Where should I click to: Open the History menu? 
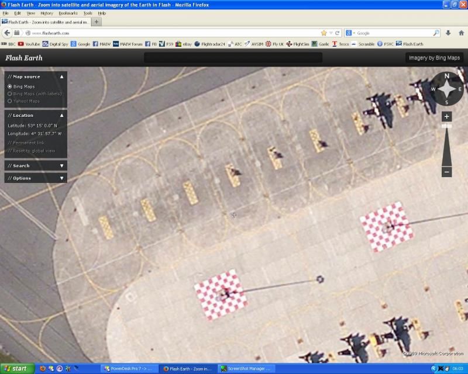pos(47,13)
